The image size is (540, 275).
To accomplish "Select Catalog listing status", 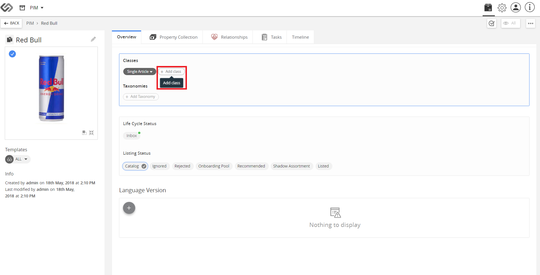I will pos(135,166).
